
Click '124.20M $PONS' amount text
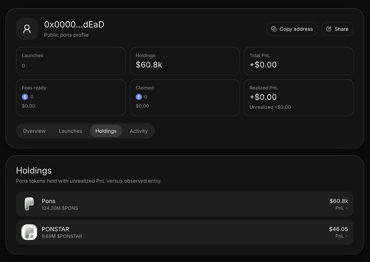[x=60, y=208]
